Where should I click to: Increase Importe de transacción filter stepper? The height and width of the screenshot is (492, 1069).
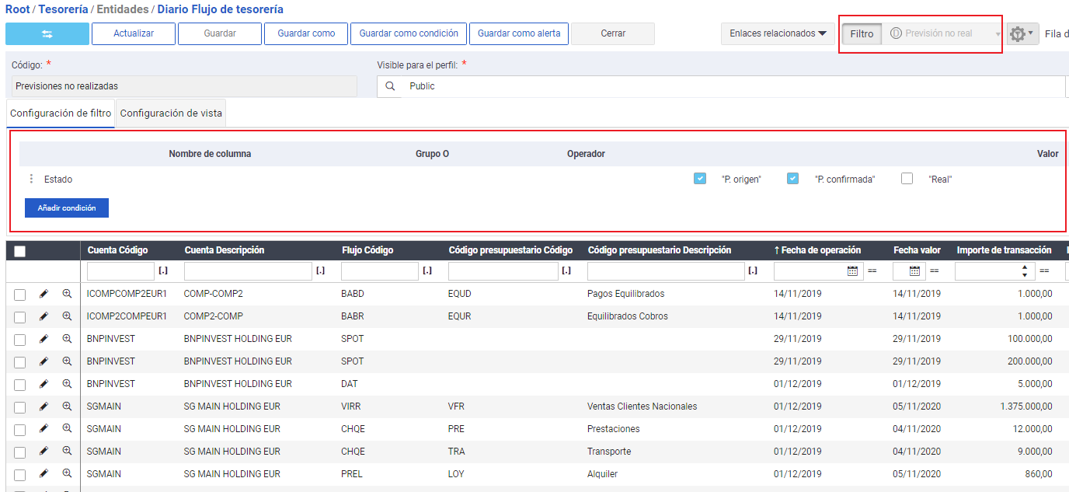[1025, 267]
